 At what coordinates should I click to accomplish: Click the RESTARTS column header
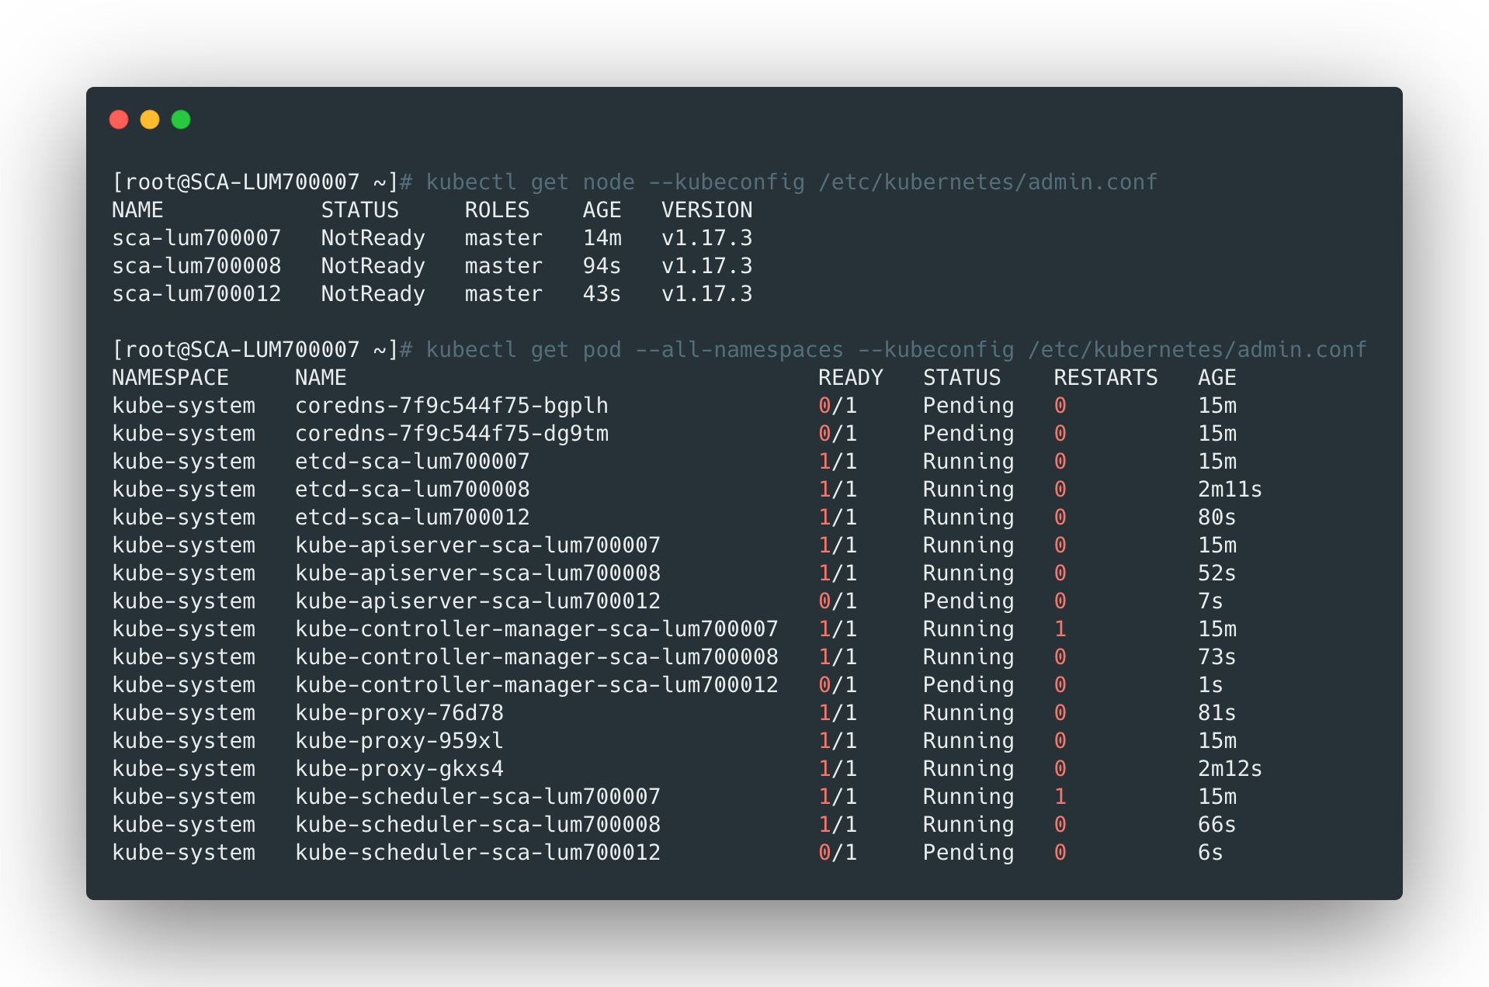point(1105,378)
